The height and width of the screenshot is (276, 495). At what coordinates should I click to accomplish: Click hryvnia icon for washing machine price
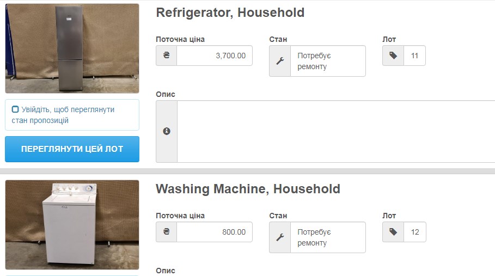pos(166,232)
